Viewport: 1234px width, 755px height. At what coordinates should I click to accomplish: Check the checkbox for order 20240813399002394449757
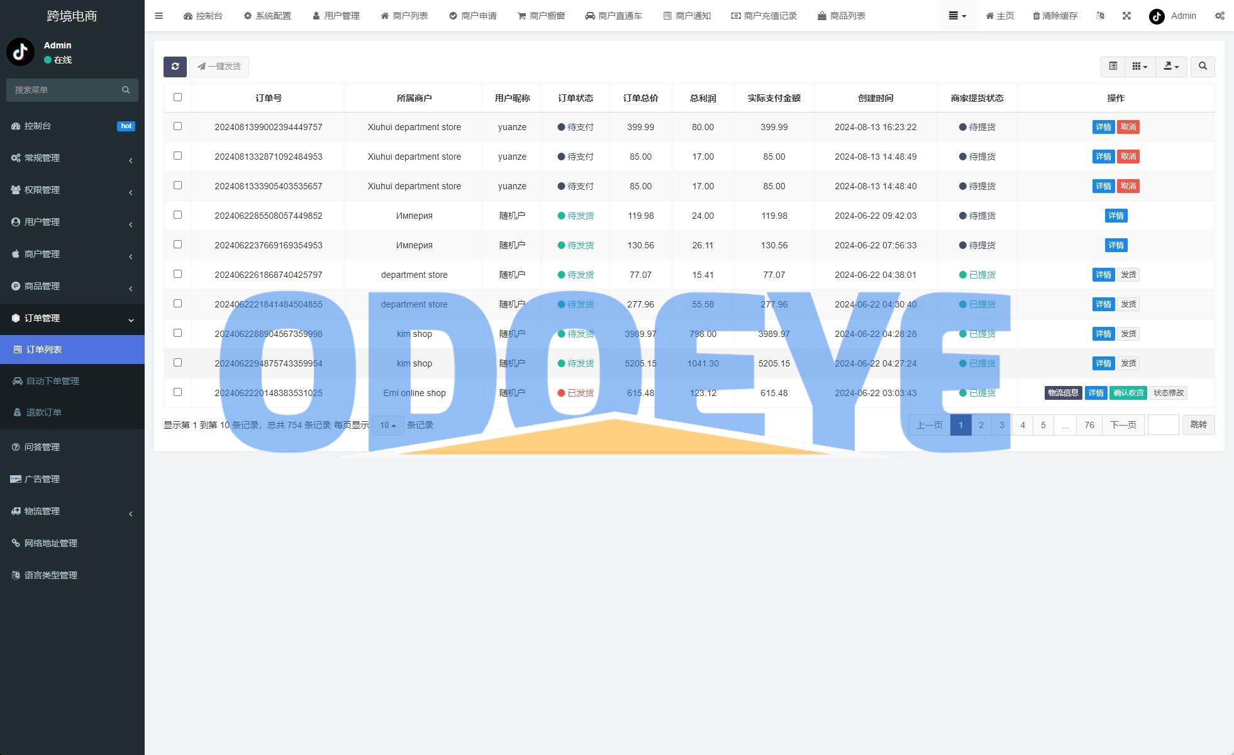click(178, 126)
